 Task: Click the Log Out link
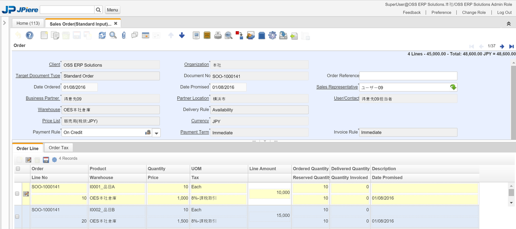click(x=504, y=13)
